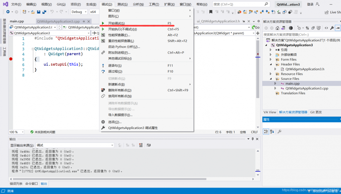Click the Collapse All icon in Solution Explorer
This screenshot has width=341, height=194.
click(313, 28)
